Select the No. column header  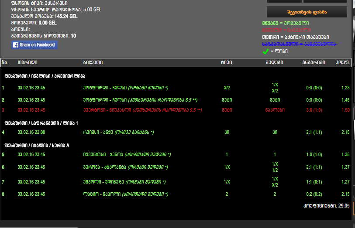(5, 62)
